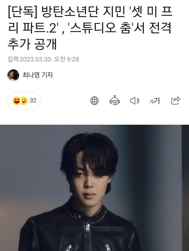The image size is (189, 251).
Task: Tap the smaller 가 character in font control
Action: click(x=151, y=102)
